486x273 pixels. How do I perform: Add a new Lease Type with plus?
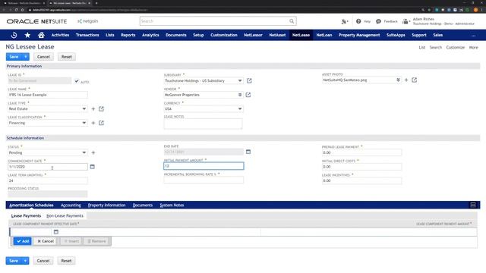[x=93, y=109]
